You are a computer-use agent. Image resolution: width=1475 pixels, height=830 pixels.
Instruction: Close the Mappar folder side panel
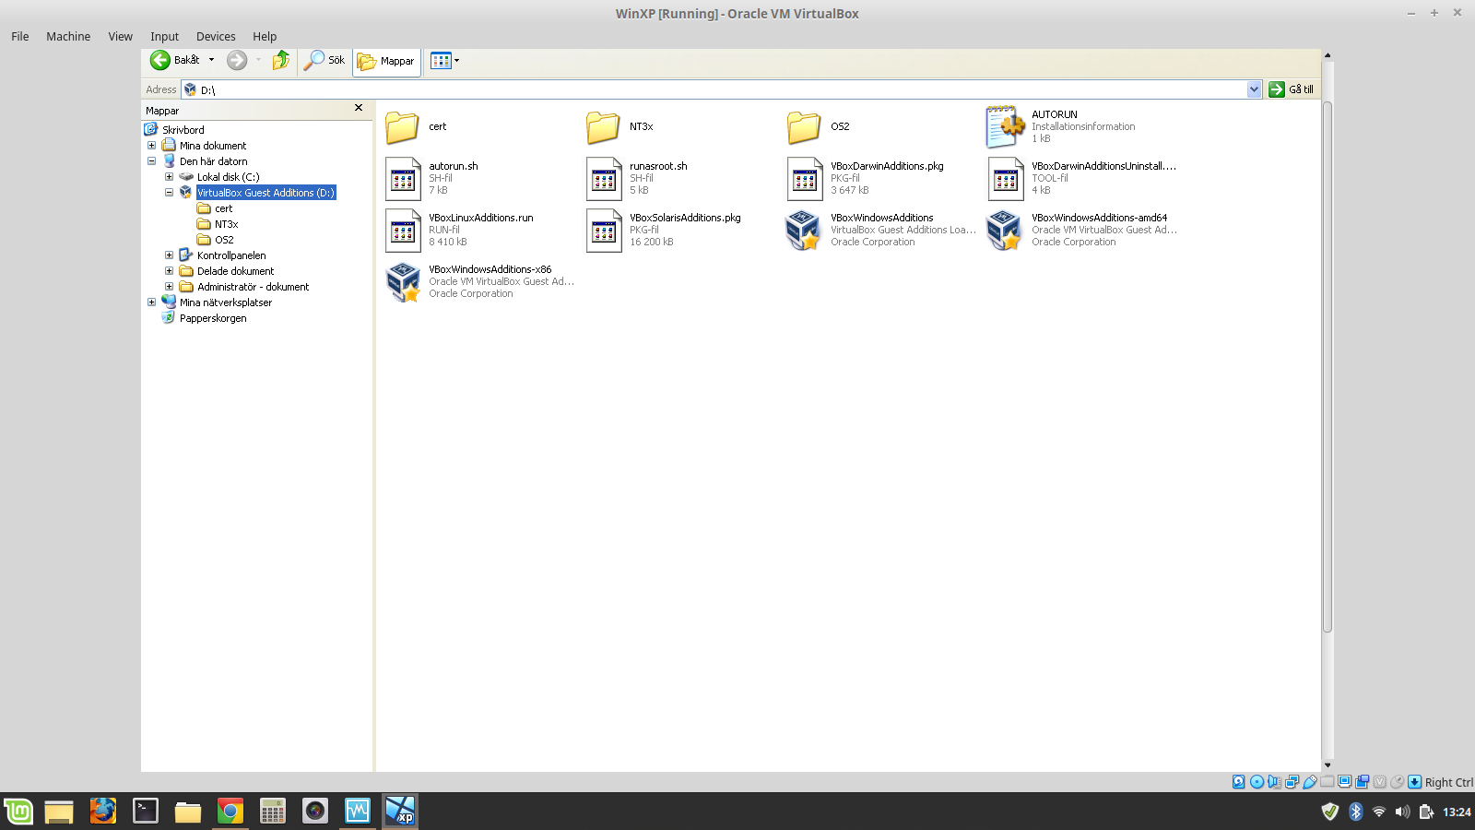359,108
